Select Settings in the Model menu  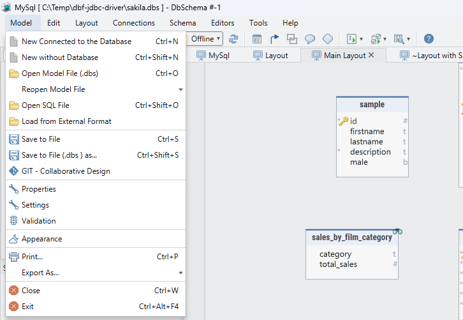(96, 204)
